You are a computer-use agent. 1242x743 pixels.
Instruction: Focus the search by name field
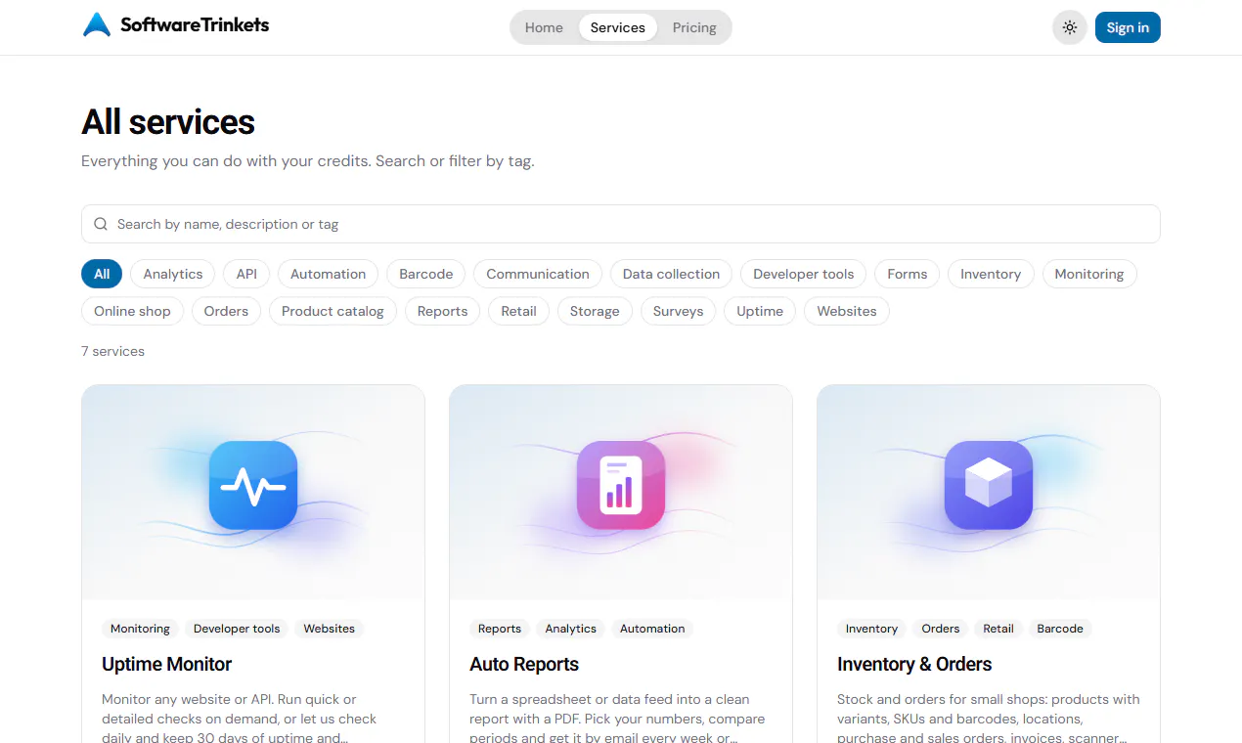[621, 224]
